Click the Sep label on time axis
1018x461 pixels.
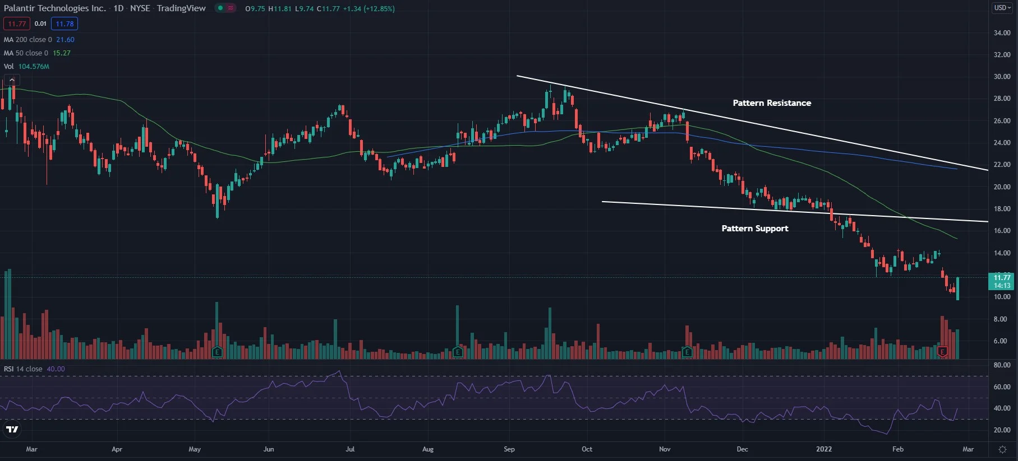pos(509,449)
